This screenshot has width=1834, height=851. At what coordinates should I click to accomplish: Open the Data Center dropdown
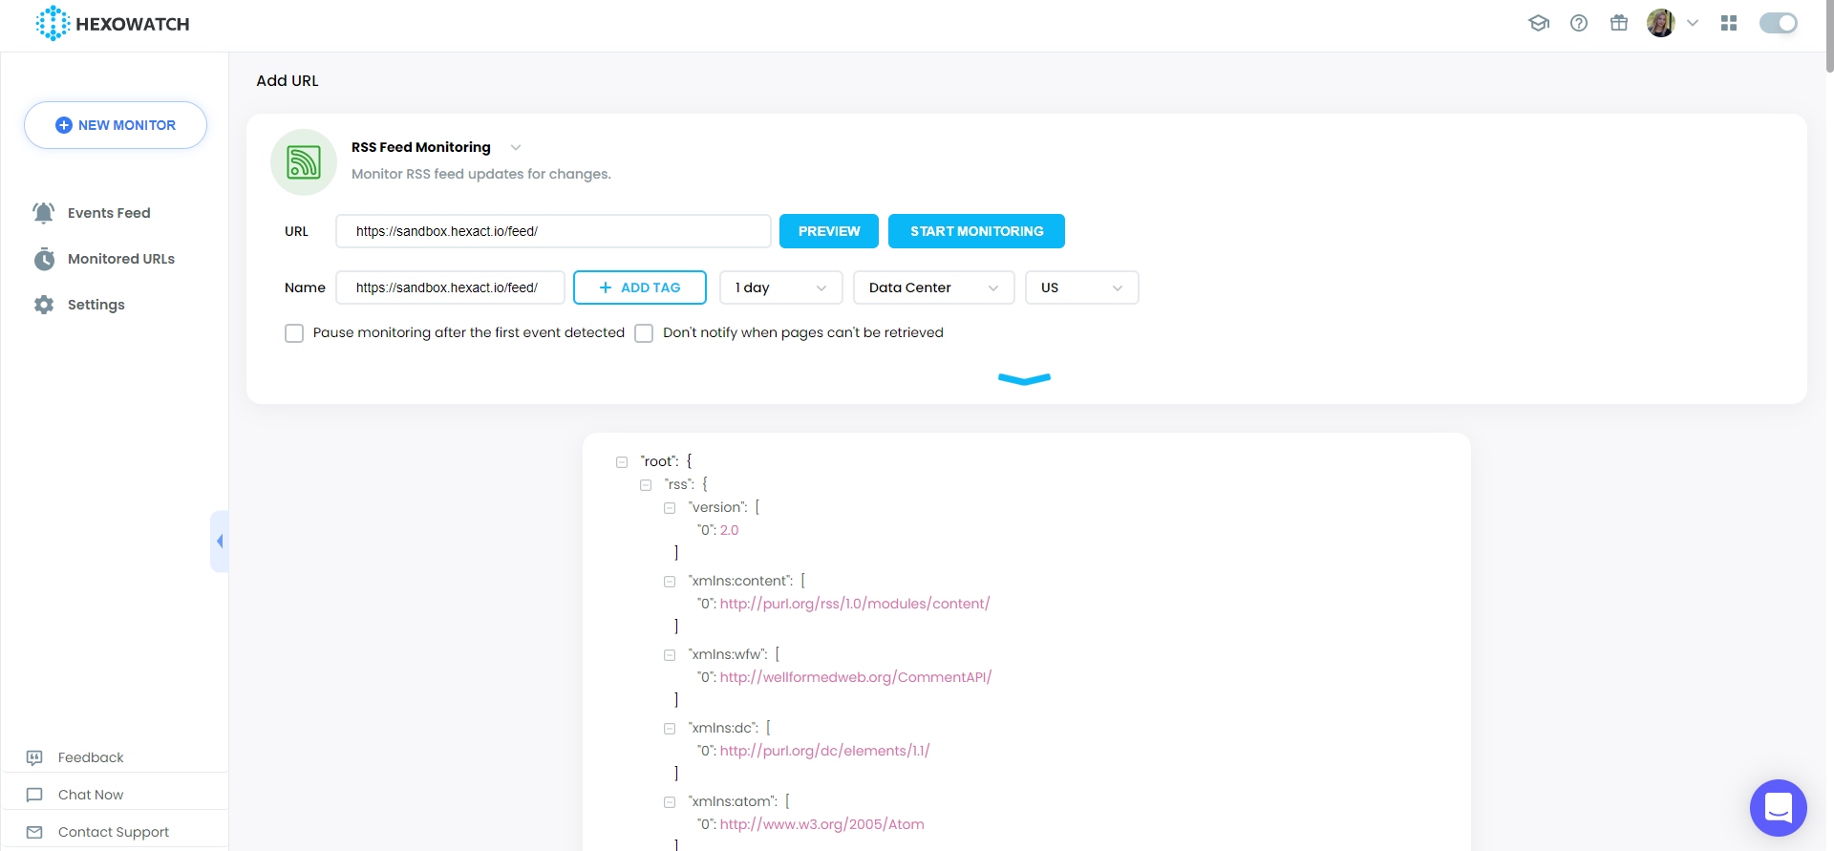point(932,287)
